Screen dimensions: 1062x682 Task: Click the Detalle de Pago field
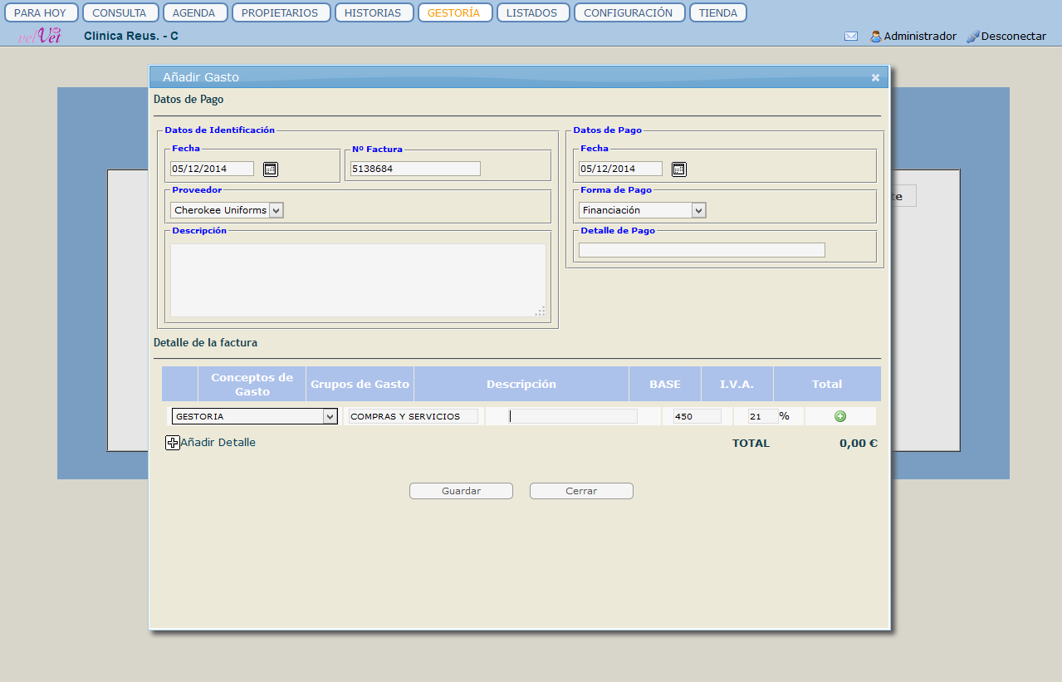click(x=702, y=250)
